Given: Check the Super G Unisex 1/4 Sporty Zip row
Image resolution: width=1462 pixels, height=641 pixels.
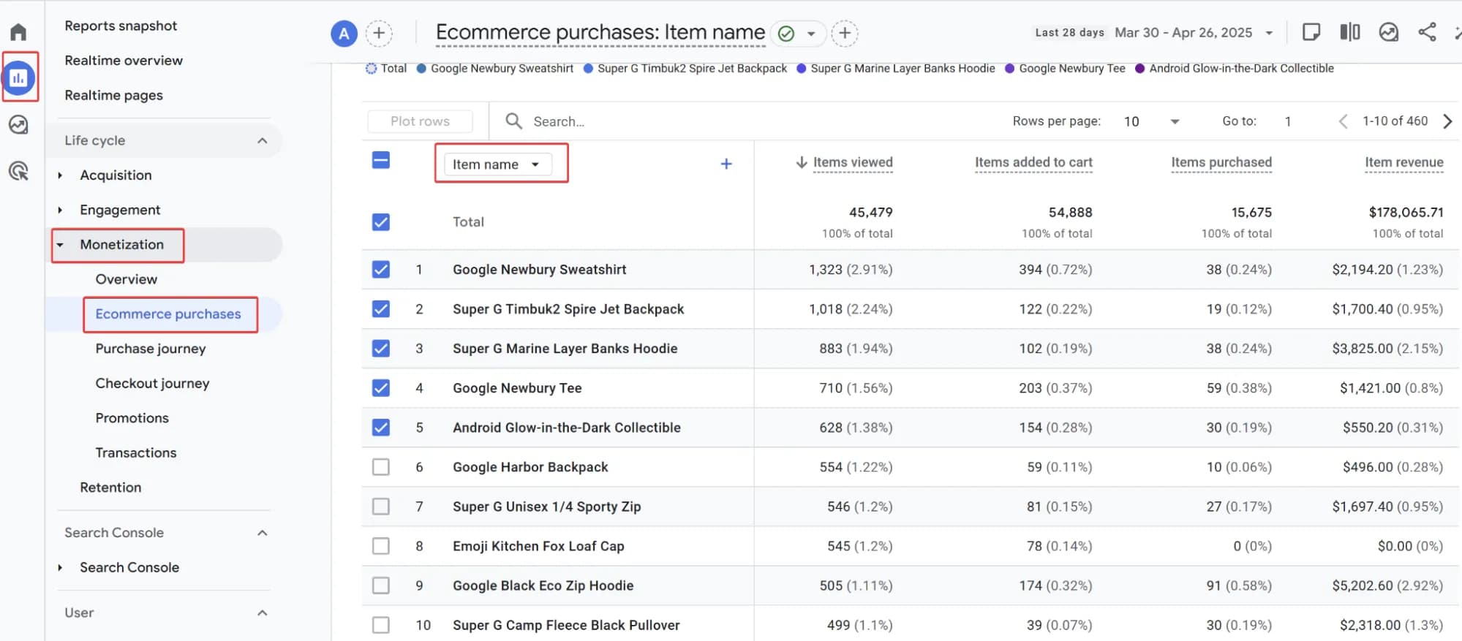Looking at the screenshot, I should [381, 506].
